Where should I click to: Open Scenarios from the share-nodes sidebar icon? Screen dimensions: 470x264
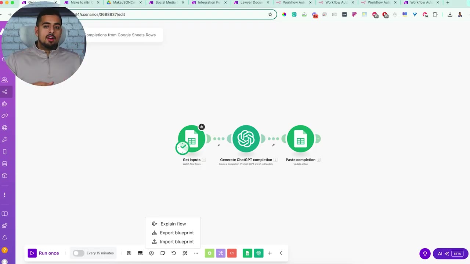[5, 92]
